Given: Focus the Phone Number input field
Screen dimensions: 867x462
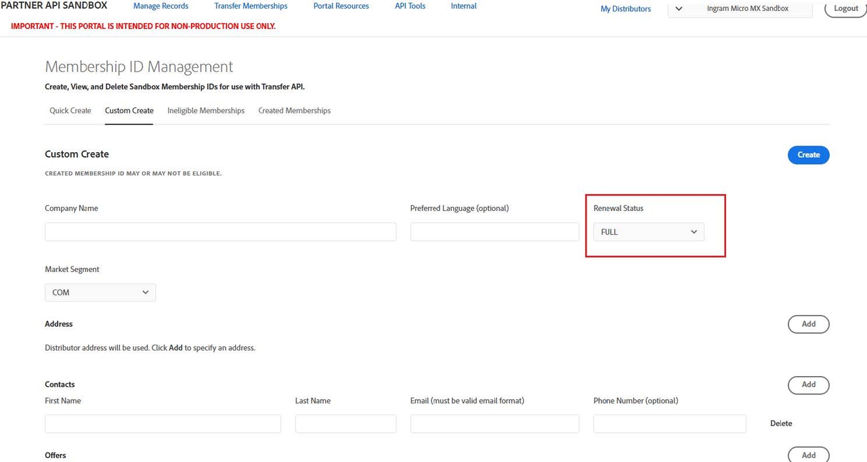Looking at the screenshot, I should click(670, 423).
